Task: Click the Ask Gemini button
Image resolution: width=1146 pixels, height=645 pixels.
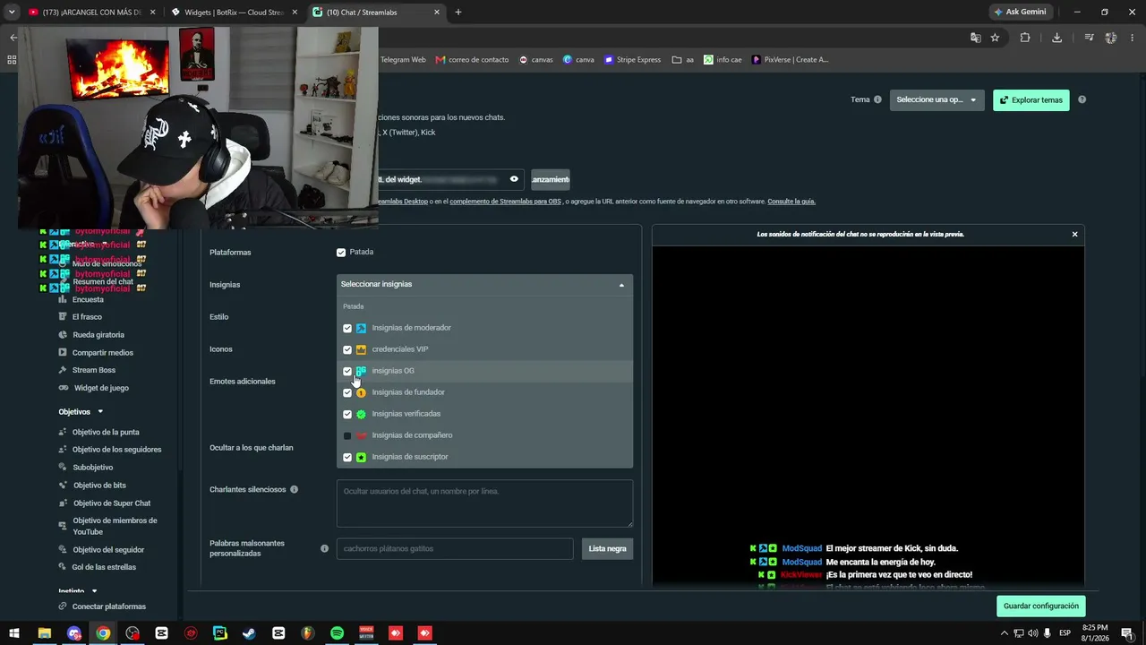Action: pyautogui.click(x=1021, y=12)
